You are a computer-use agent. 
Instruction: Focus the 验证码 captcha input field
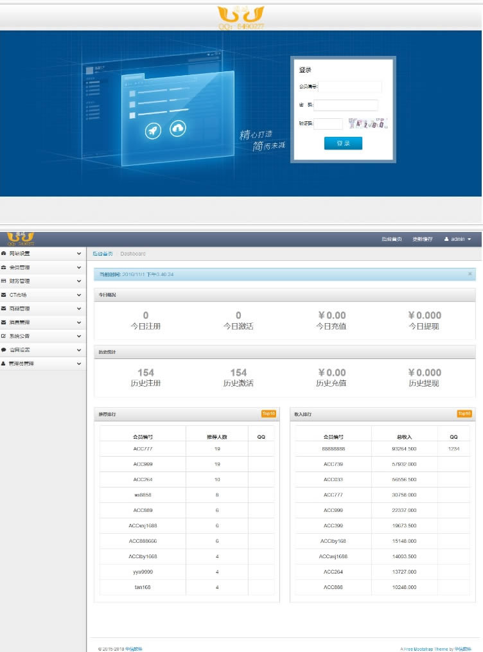pos(328,123)
